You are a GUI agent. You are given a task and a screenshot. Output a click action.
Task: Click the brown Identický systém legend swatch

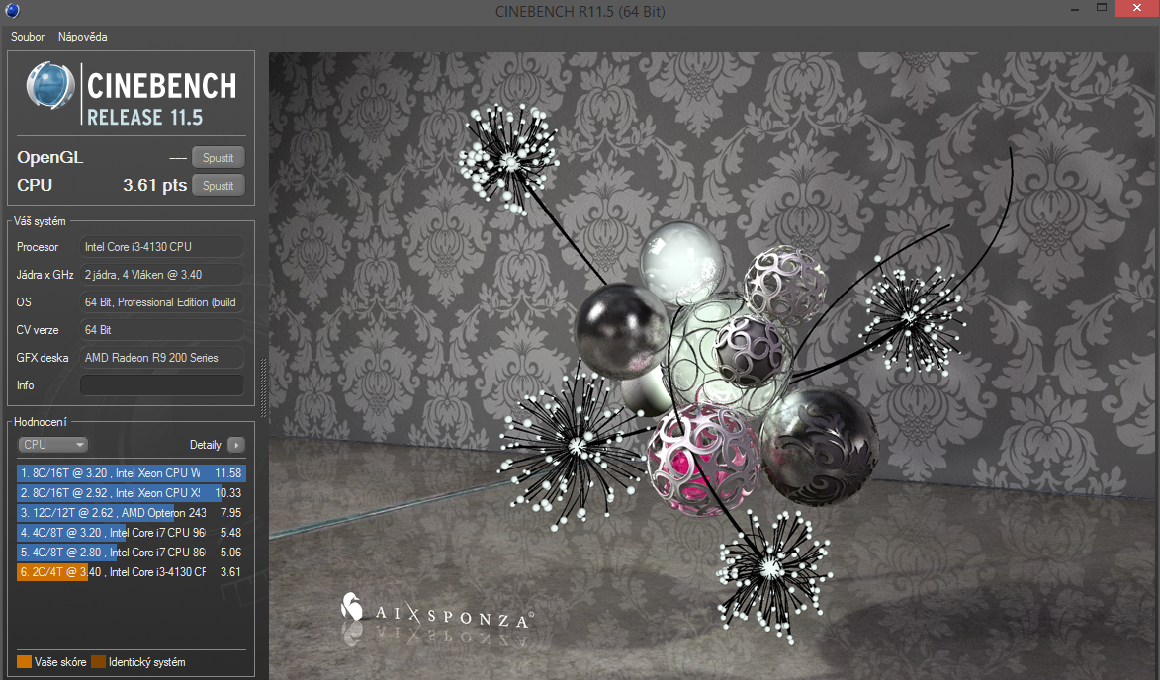point(98,662)
